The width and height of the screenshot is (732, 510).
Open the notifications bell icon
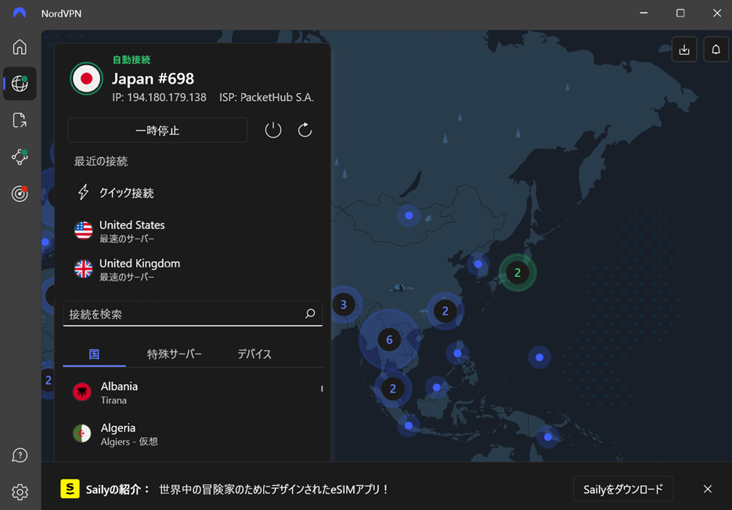(716, 49)
